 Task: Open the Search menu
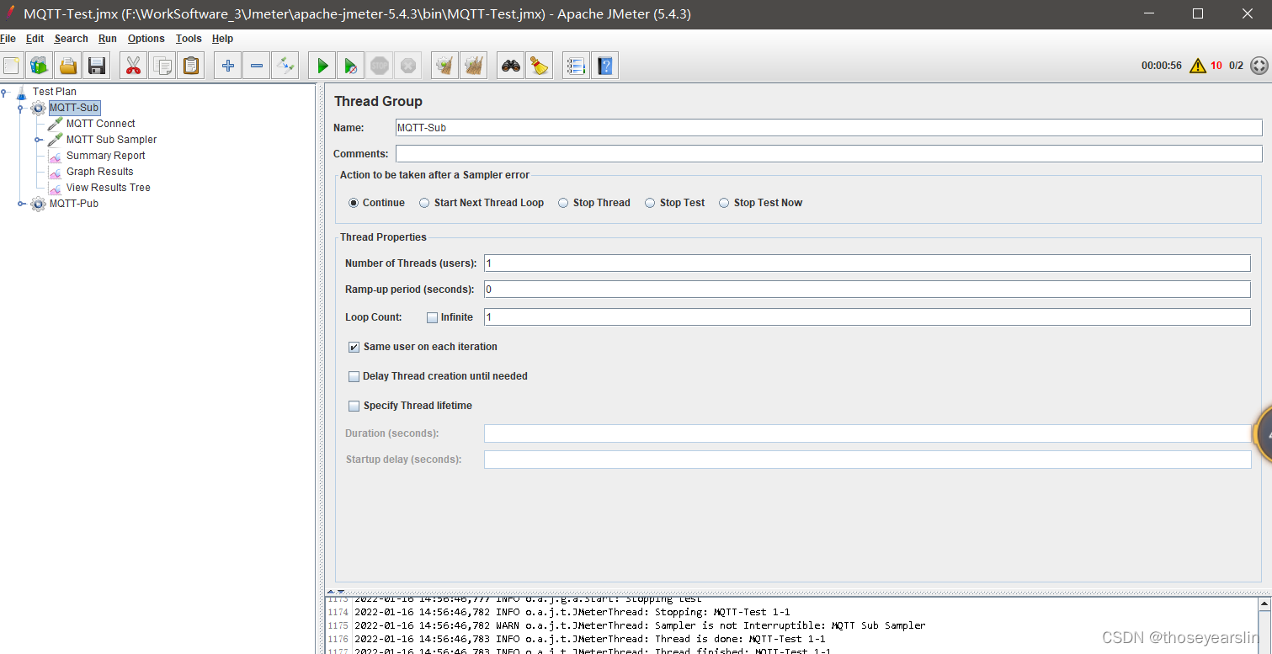tap(71, 39)
